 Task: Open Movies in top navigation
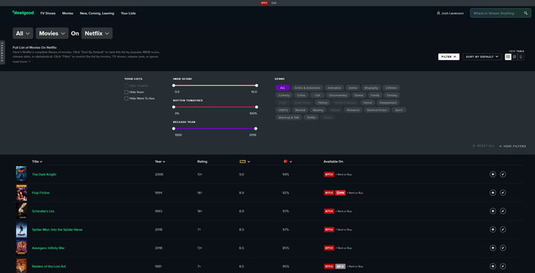click(68, 13)
